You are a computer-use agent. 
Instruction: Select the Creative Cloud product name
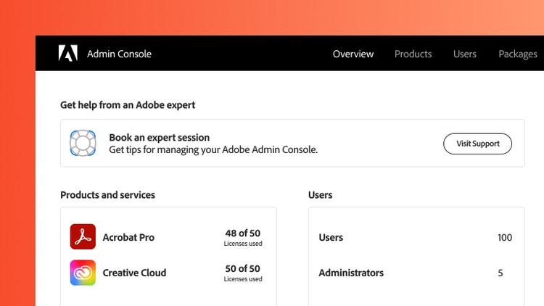134,273
